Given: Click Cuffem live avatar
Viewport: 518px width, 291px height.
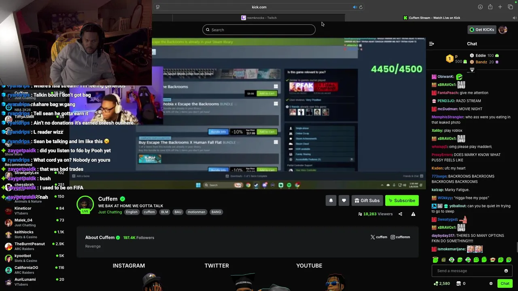Looking at the screenshot, I should tap(85, 204).
